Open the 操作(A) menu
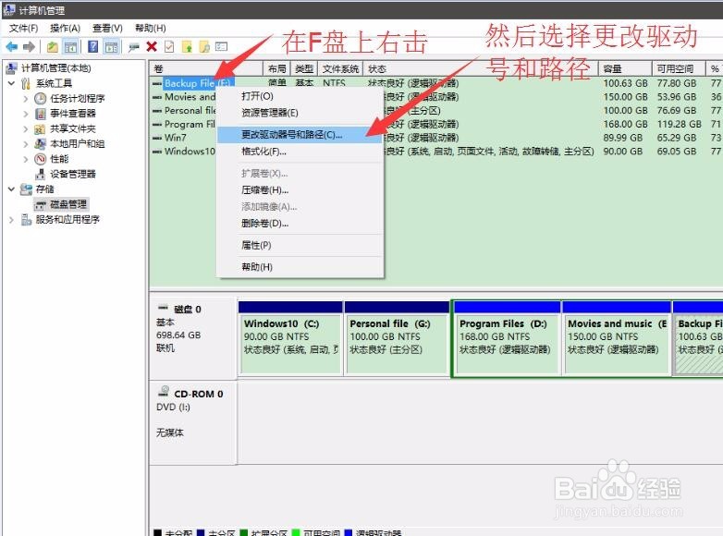 click(65, 28)
